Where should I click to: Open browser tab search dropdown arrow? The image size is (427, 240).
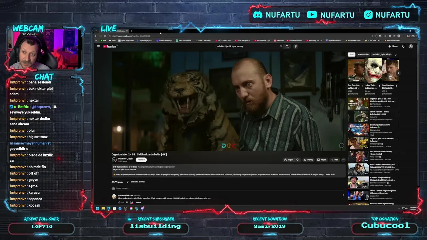(x=96, y=31)
